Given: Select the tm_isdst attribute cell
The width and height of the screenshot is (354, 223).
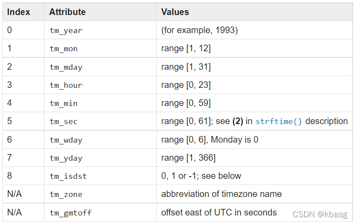Looking at the screenshot, I should pos(68,176).
